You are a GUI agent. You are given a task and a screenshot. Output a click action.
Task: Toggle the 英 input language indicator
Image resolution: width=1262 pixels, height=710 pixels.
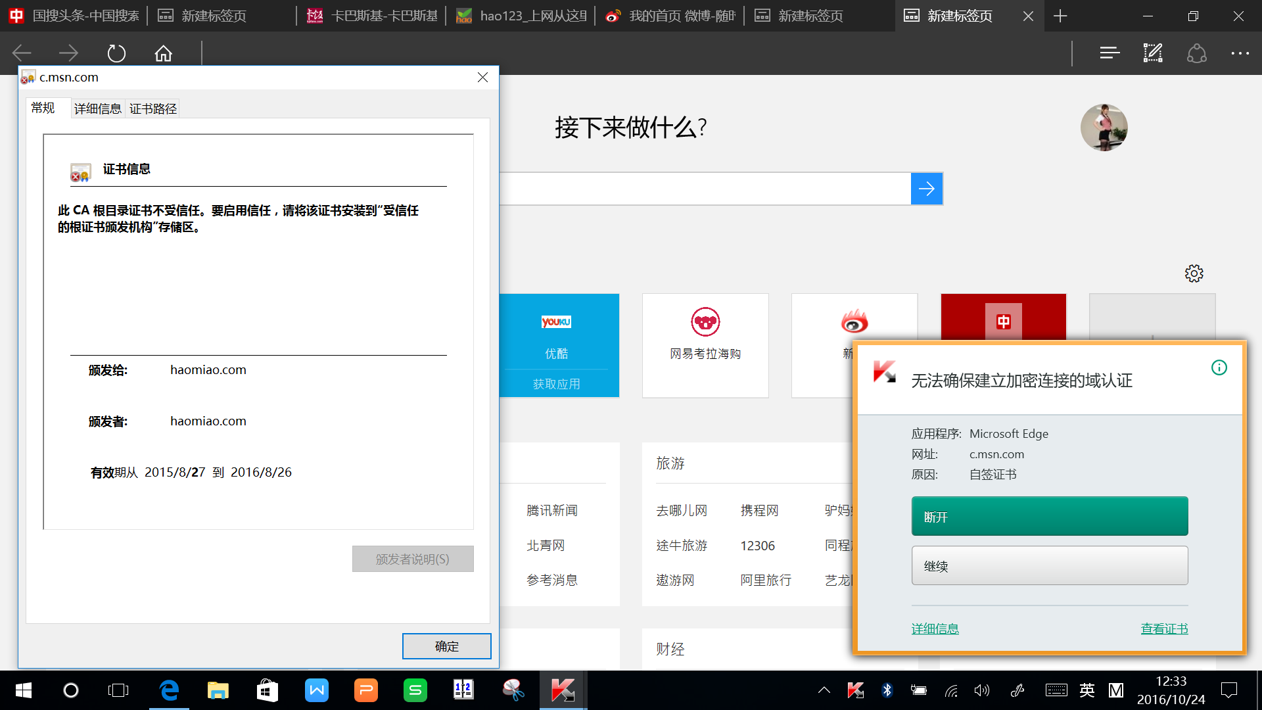tap(1087, 690)
